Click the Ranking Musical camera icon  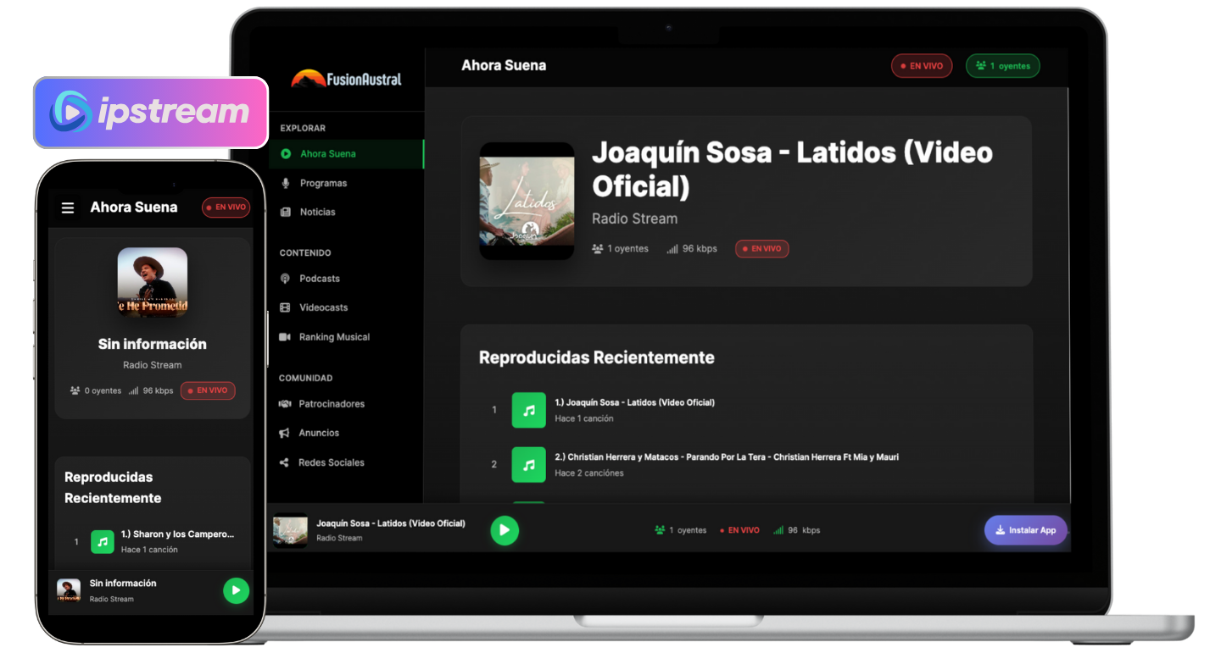coord(286,337)
